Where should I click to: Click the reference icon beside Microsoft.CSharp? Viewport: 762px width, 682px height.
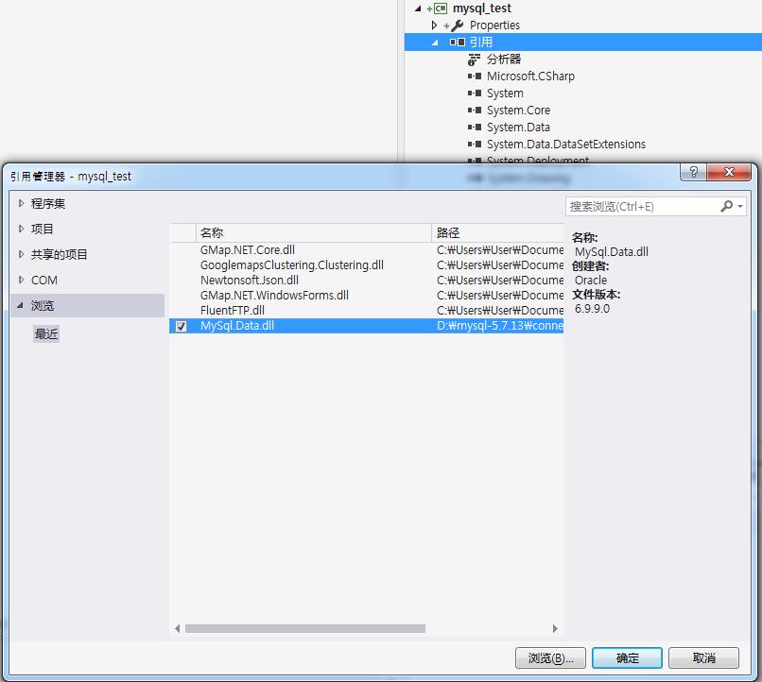click(x=475, y=77)
